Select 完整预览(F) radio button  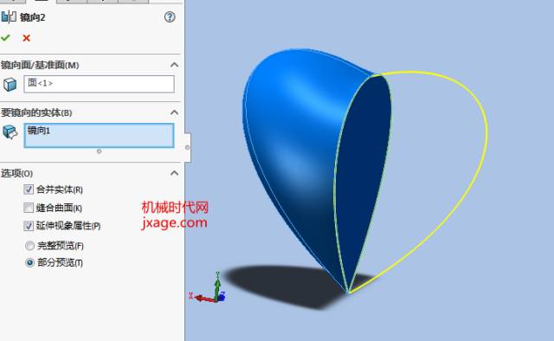tap(30, 246)
